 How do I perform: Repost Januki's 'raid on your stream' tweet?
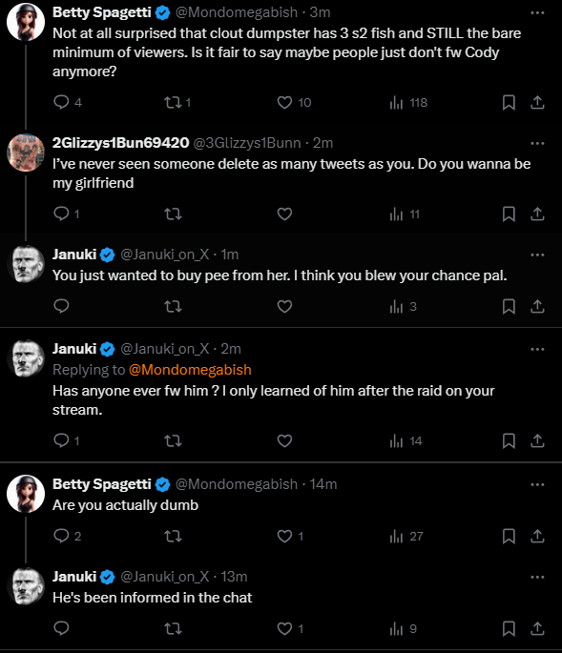pyautogui.click(x=173, y=440)
